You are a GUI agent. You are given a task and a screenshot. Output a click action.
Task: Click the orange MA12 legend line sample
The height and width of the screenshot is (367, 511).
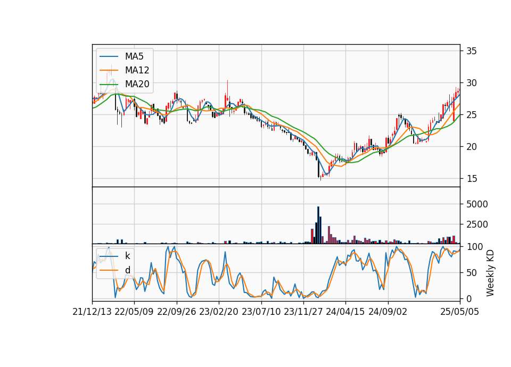tap(109, 70)
